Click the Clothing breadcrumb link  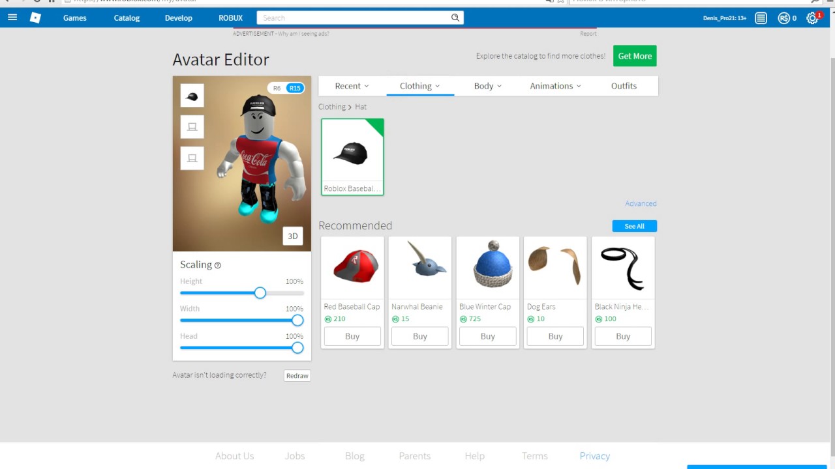click(332, 107)
